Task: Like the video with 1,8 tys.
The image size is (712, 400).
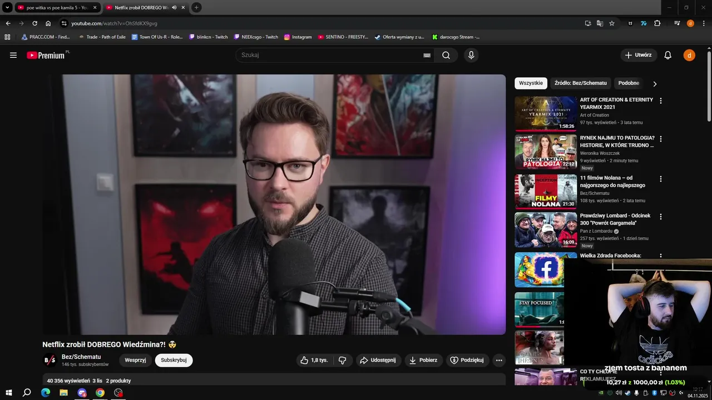Action: coord(314,360)
